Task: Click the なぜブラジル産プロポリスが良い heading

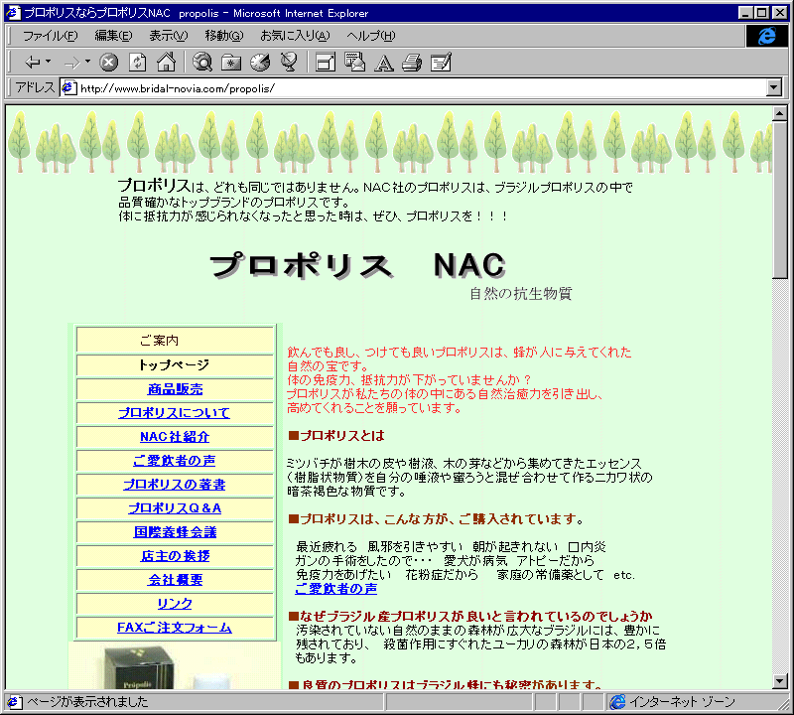Action: click(470, 616)
